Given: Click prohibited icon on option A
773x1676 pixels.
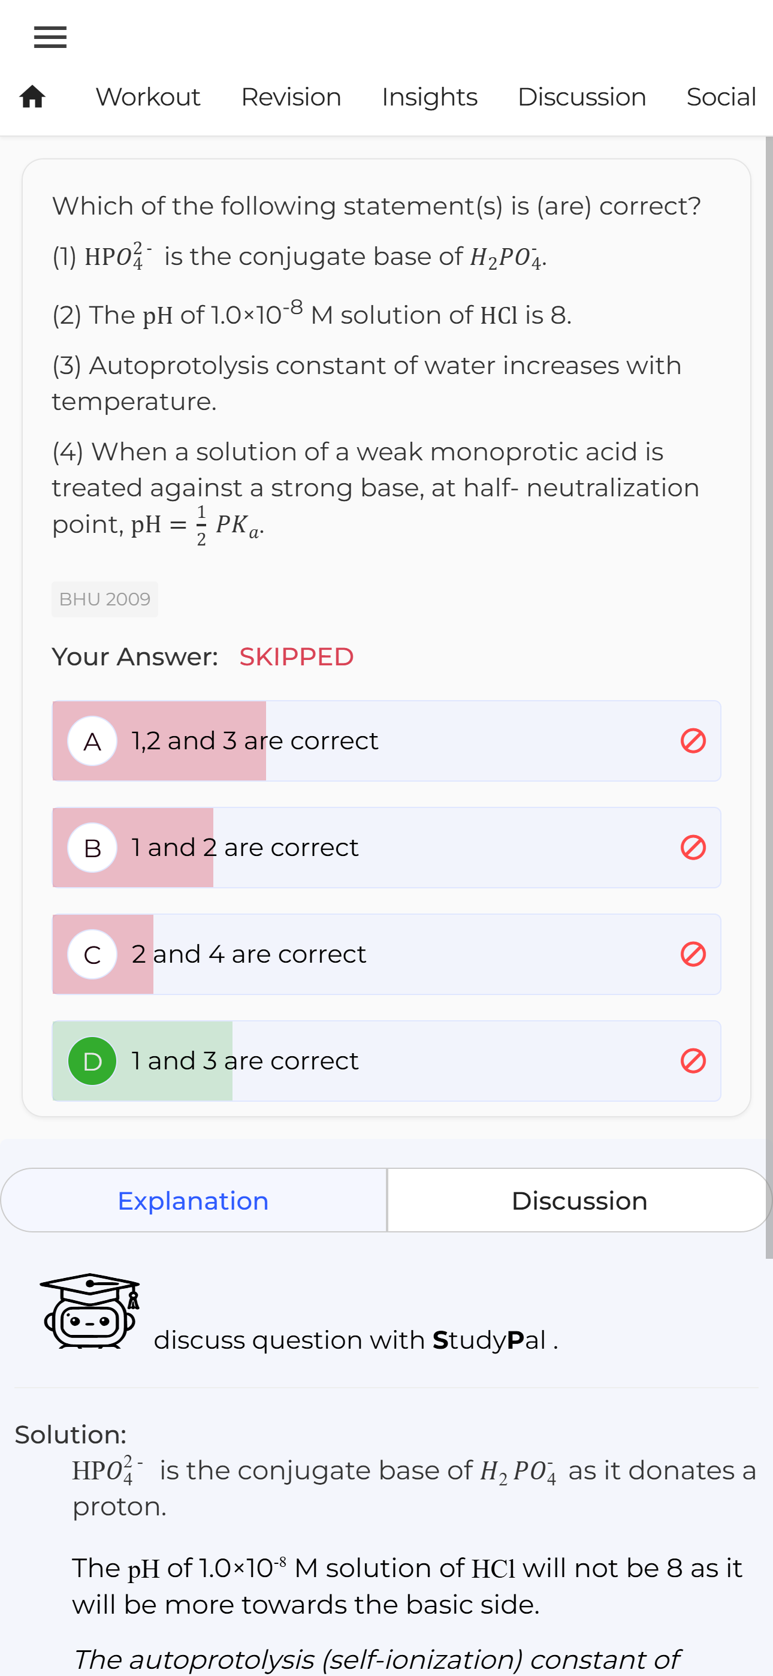Looking at the screenshot, I should point(693,740).
